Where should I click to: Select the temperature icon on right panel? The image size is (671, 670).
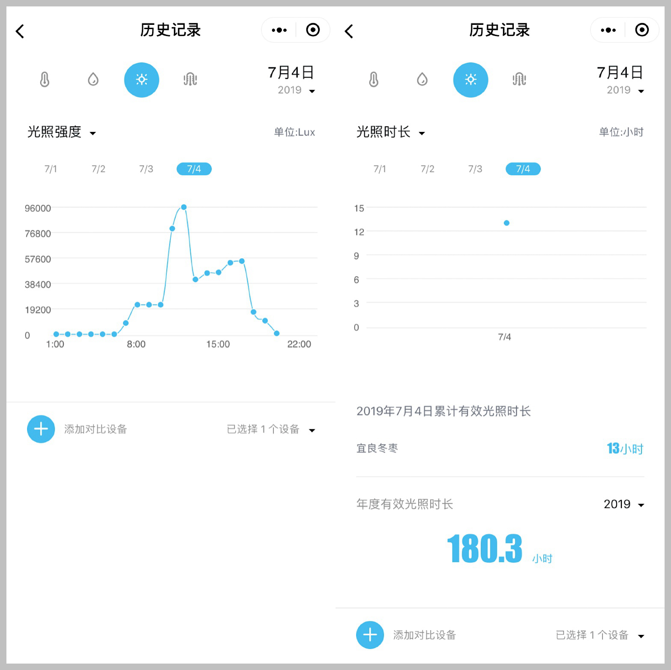tap(374, 80)
